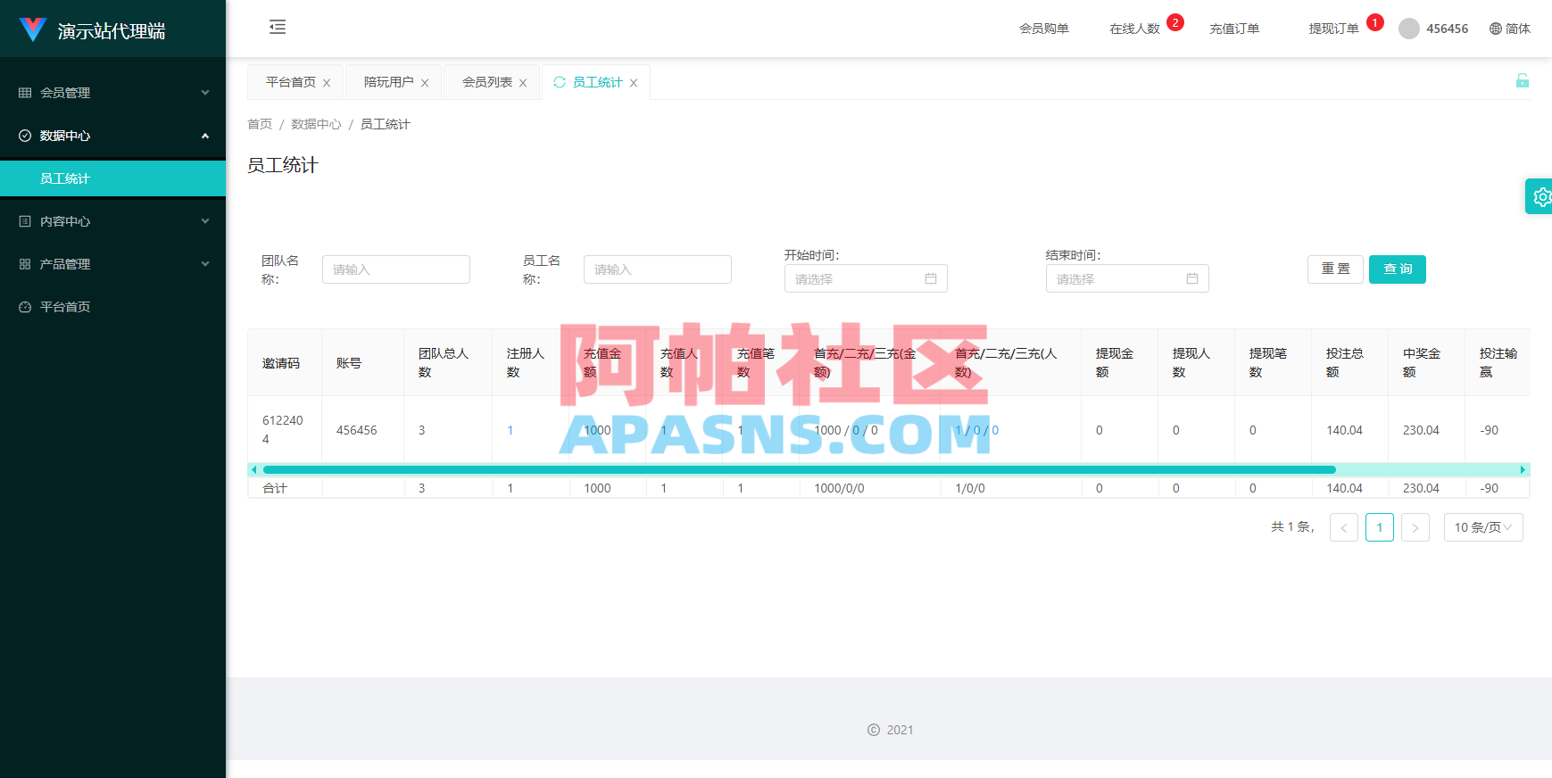Close the 员工统计 tab

pyautogui.click(x=634, y=83)
